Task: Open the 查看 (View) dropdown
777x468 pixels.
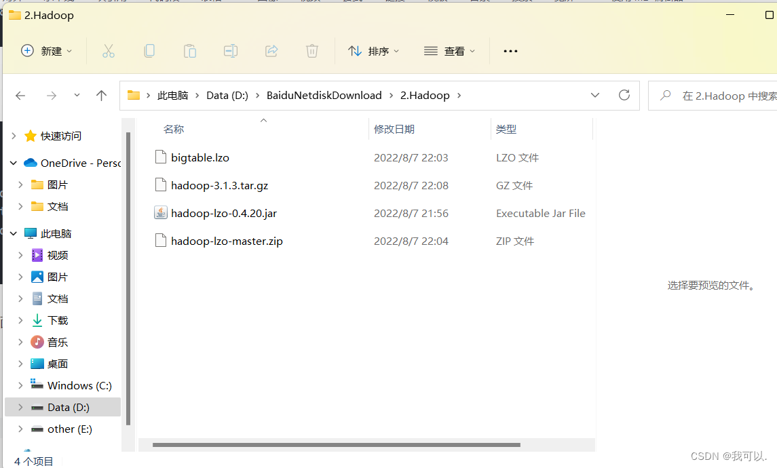Action: point(449,51)
